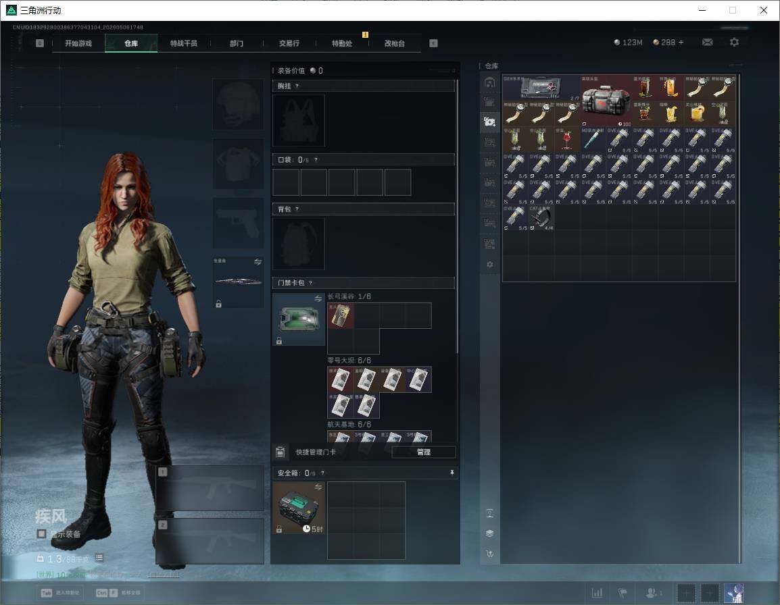Screen dimensions: 780x605
Task: Select the highlighted medical storage category
Action: pyautogui.click(x=489, y=122)
